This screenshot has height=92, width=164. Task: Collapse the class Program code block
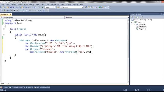tap(4, 29)
